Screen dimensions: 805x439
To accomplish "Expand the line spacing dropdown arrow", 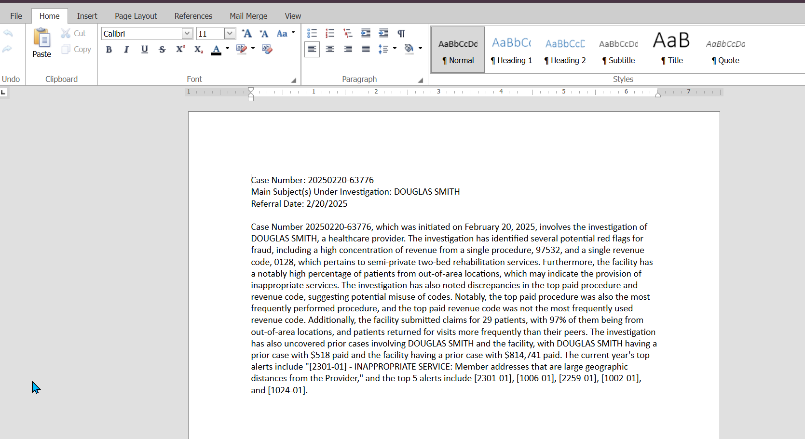I will (395, 49).
